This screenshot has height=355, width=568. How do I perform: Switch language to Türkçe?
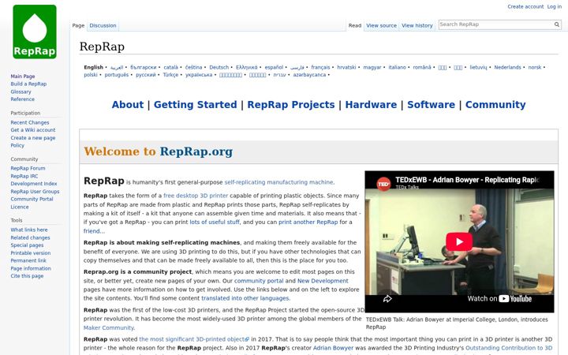170,75
